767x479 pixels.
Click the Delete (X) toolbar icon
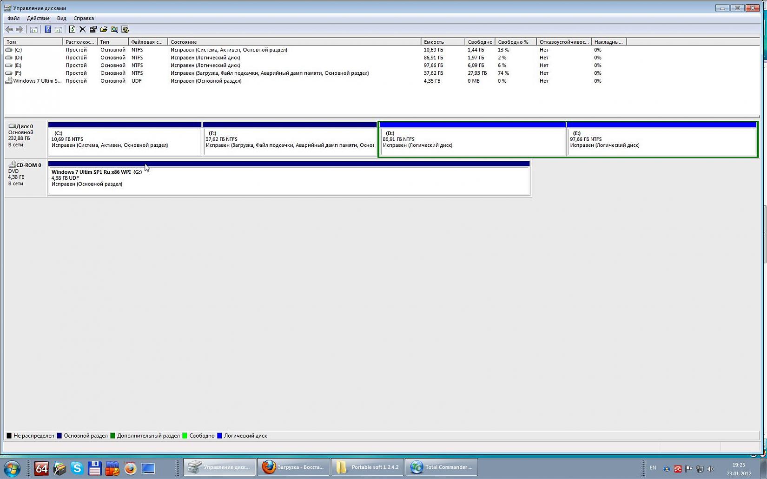pyautogui.click(x=82, y=29)
